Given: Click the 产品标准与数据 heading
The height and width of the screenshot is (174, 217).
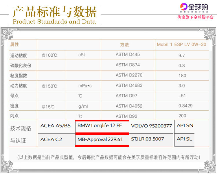Looking at the screenshot, I should pos(54,12).
